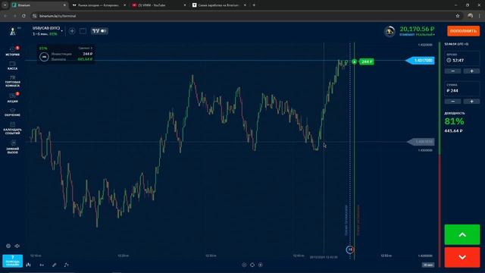The width and height of the screenshot is (485, 273).
Task: Switch to the Binarium browser tab
Action: [x=39, y=5]
